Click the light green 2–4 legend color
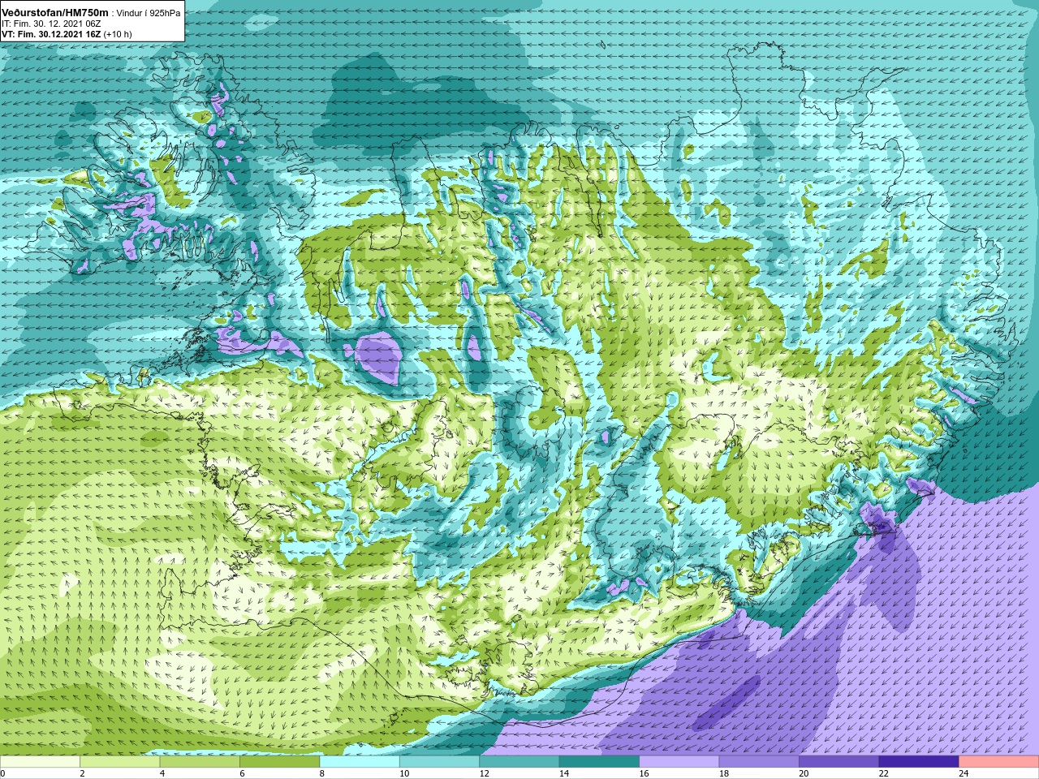This screenshot has width=1039, height=779. tap(119, 762)
